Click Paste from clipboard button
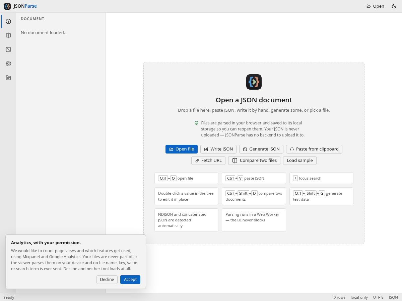The image size is (402, 301). click(x=314, y=149)
